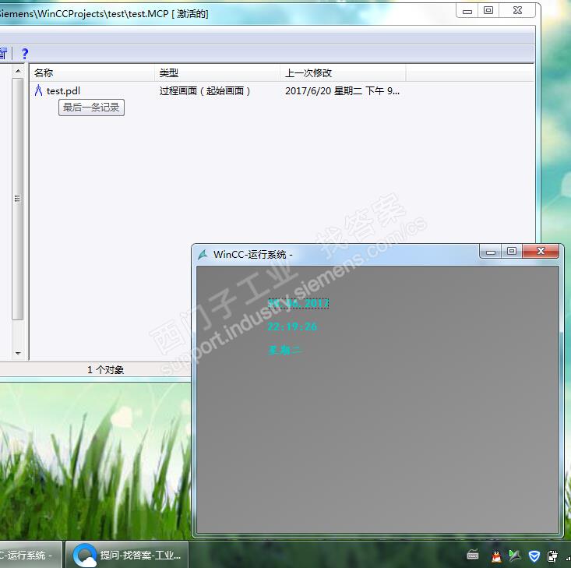Click the browser icon on taskbar

pyautogui.click(x=85, y=556)
